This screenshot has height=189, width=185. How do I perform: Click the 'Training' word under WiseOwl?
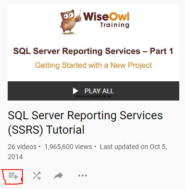pyautogui.click(x=115, y=25)
